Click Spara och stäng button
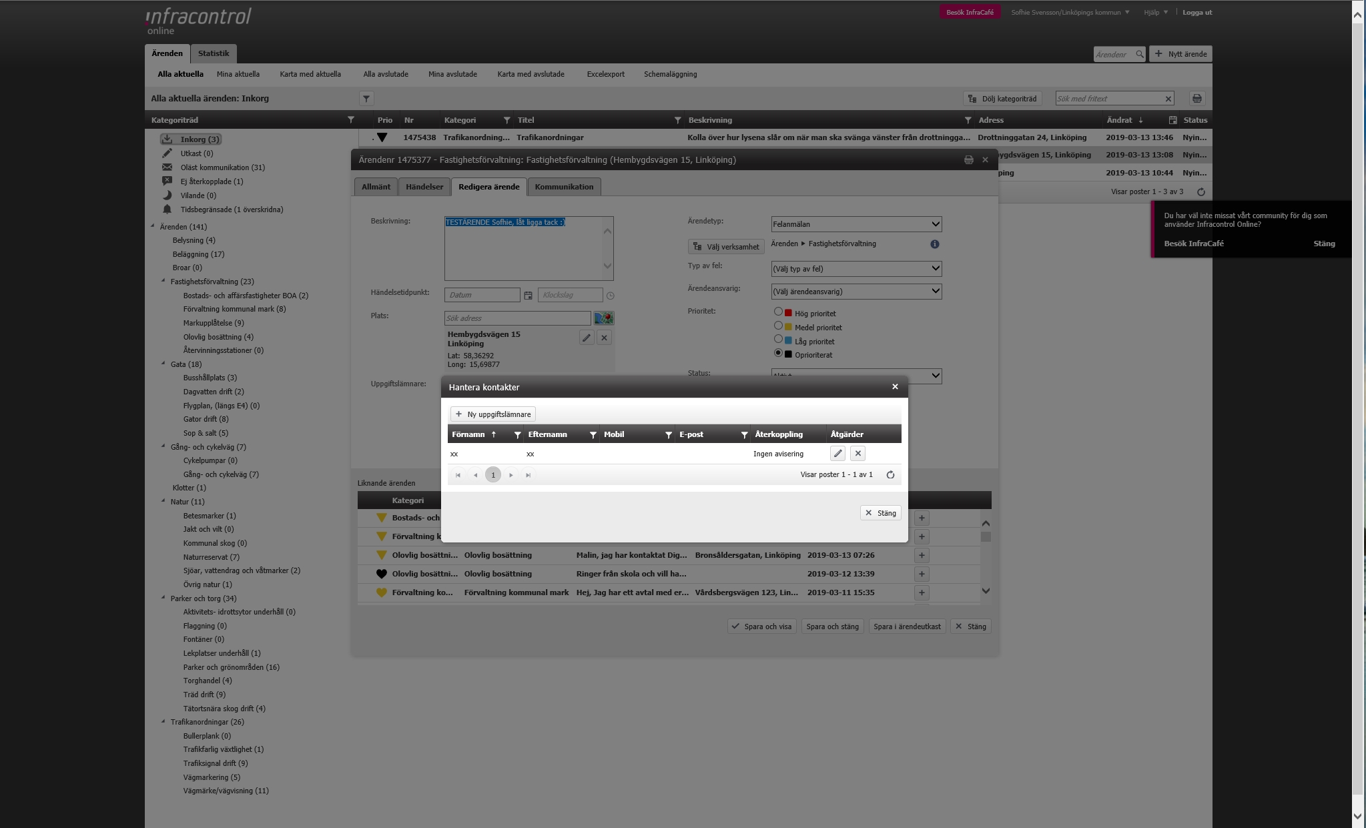Screen dimensions: 1366x828 [x=832, y=627]
